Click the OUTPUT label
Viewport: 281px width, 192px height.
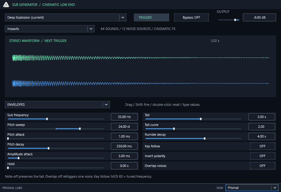coord(223,12)
